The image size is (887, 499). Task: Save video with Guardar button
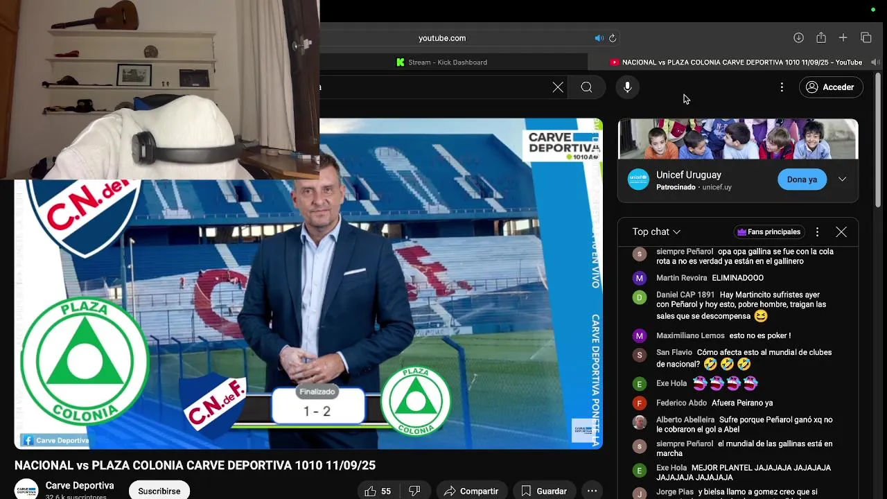pyautogui.click(x=545, y=491)
